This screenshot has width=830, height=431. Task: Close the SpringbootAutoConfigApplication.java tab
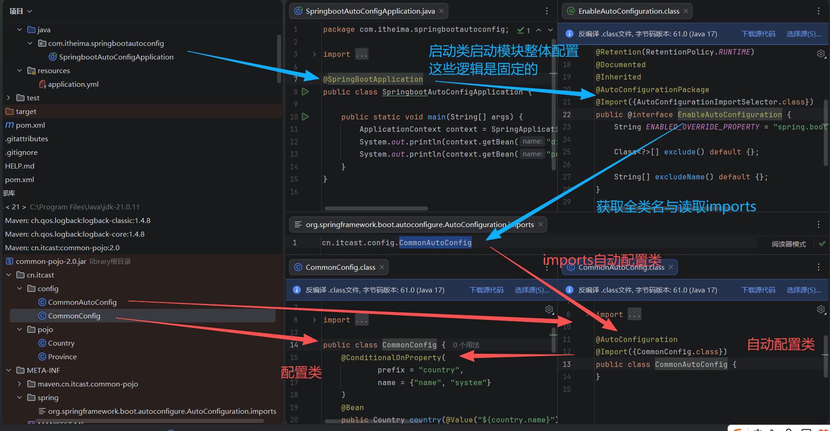point(441,11)
